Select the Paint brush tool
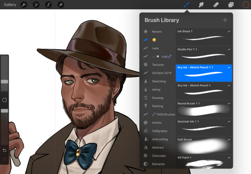251x174 pixels. pyautogui.click(x=186, y=5)
